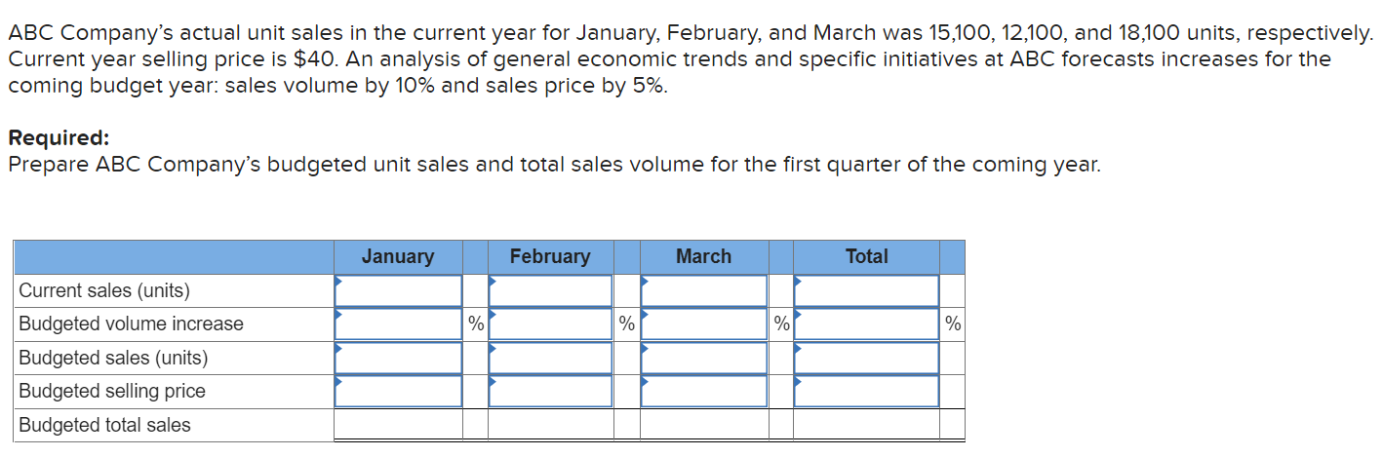
Task: Select February Current sales units cell
Action: tap(551, 290)
